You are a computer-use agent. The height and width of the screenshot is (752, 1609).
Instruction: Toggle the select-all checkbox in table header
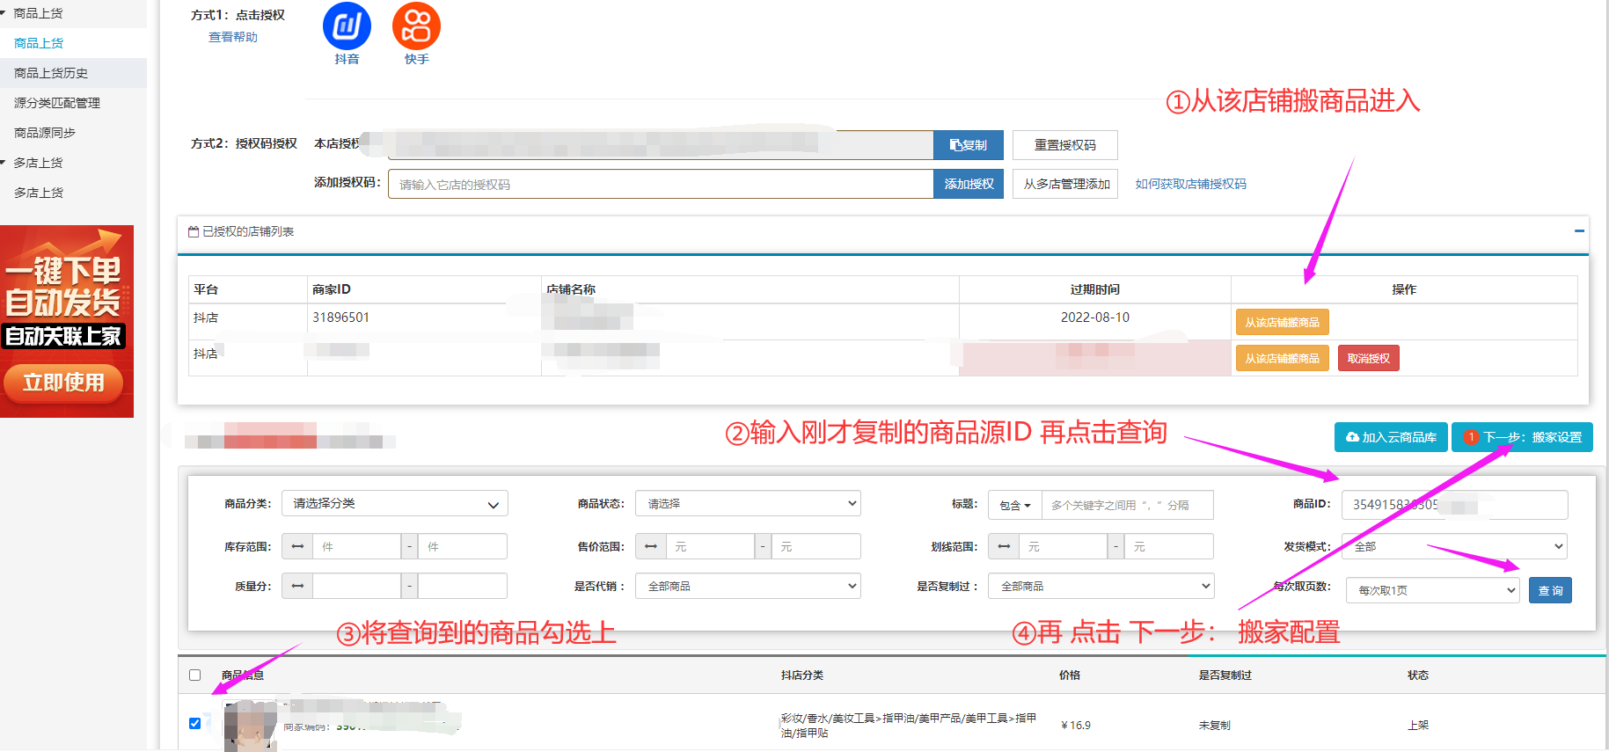tap(194, 675)
